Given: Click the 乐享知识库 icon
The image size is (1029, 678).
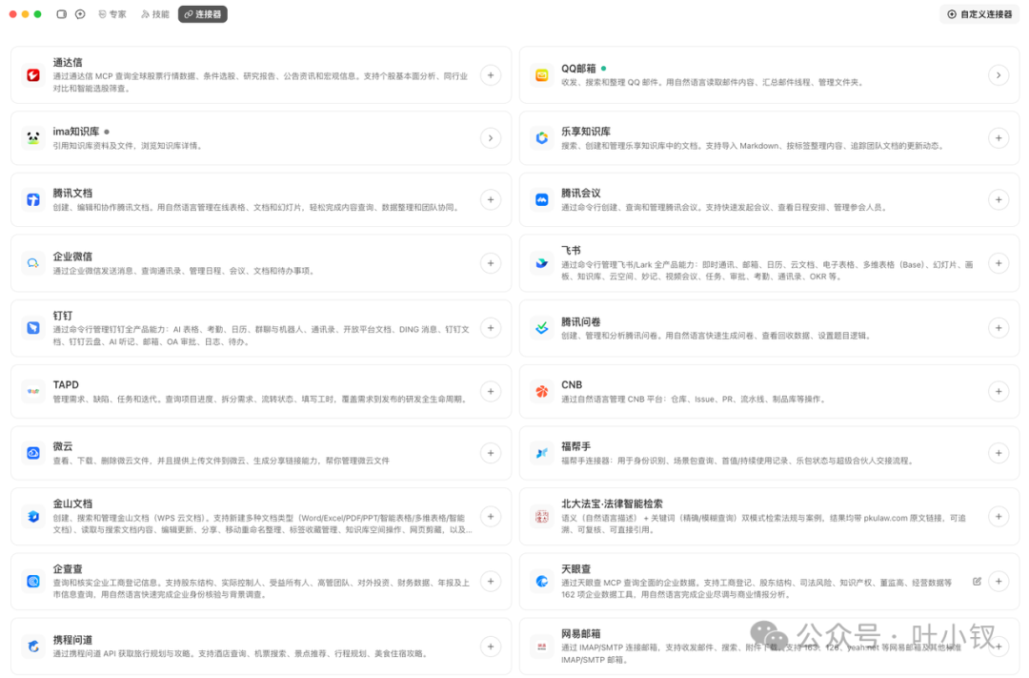Looking at the screenshot, I should [541, 138].
